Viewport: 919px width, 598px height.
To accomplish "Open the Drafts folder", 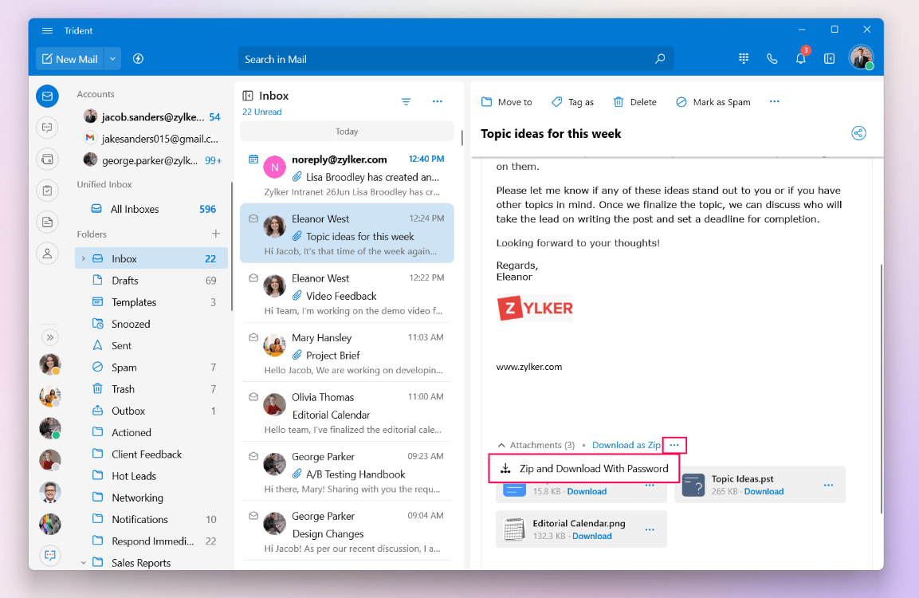I will [x=151, y=280].
